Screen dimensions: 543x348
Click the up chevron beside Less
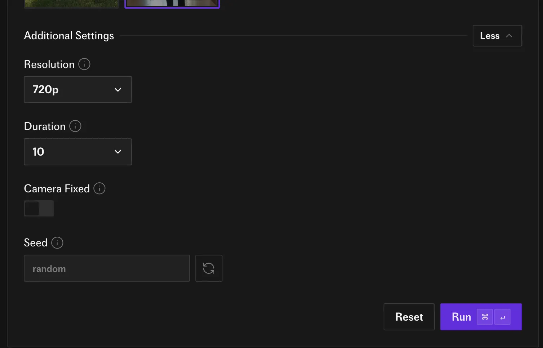tap(509, 36)
